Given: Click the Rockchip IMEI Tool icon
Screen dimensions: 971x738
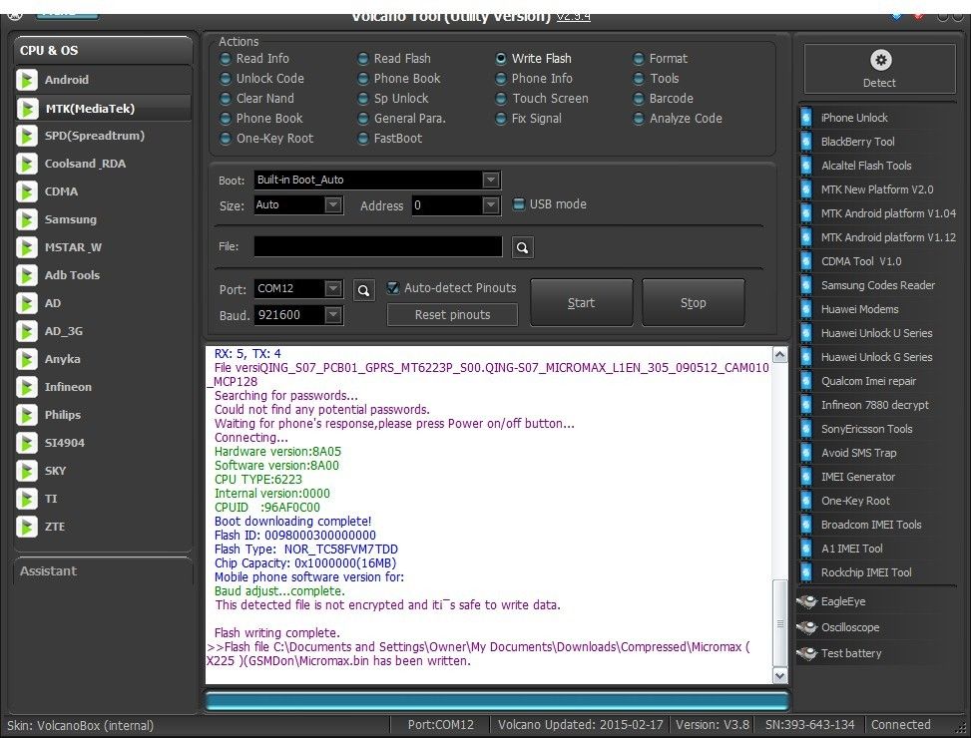Looking at the screenshot, I should pos(806,572).
